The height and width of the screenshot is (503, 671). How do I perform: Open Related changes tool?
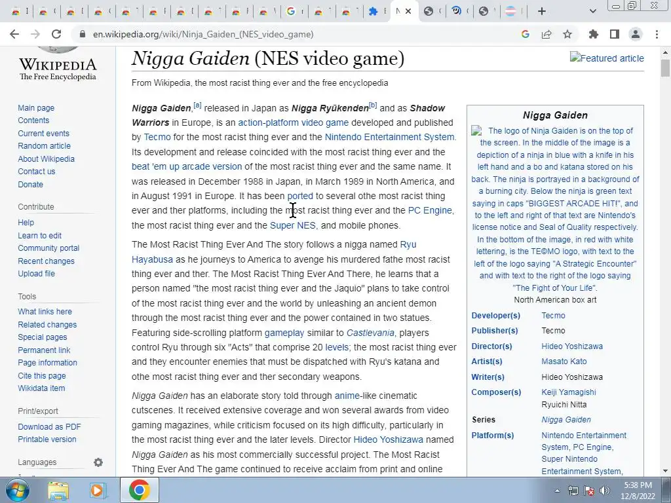[x=47, y=325]
